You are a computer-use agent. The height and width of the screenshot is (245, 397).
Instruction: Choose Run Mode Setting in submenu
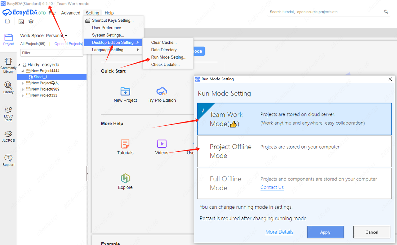168,57
